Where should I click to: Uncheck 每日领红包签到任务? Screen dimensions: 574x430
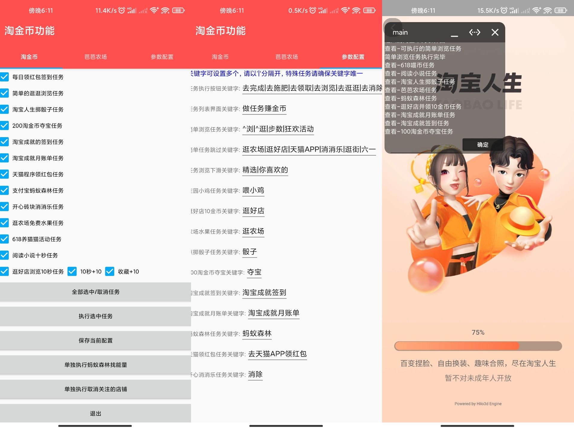pyautogui.click(x=4, y=77)
